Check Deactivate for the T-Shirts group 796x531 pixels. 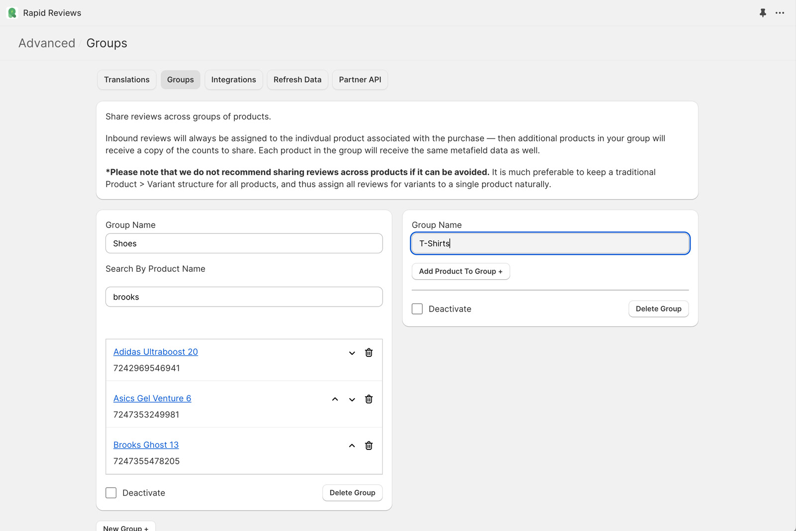[x=417, y=309]
